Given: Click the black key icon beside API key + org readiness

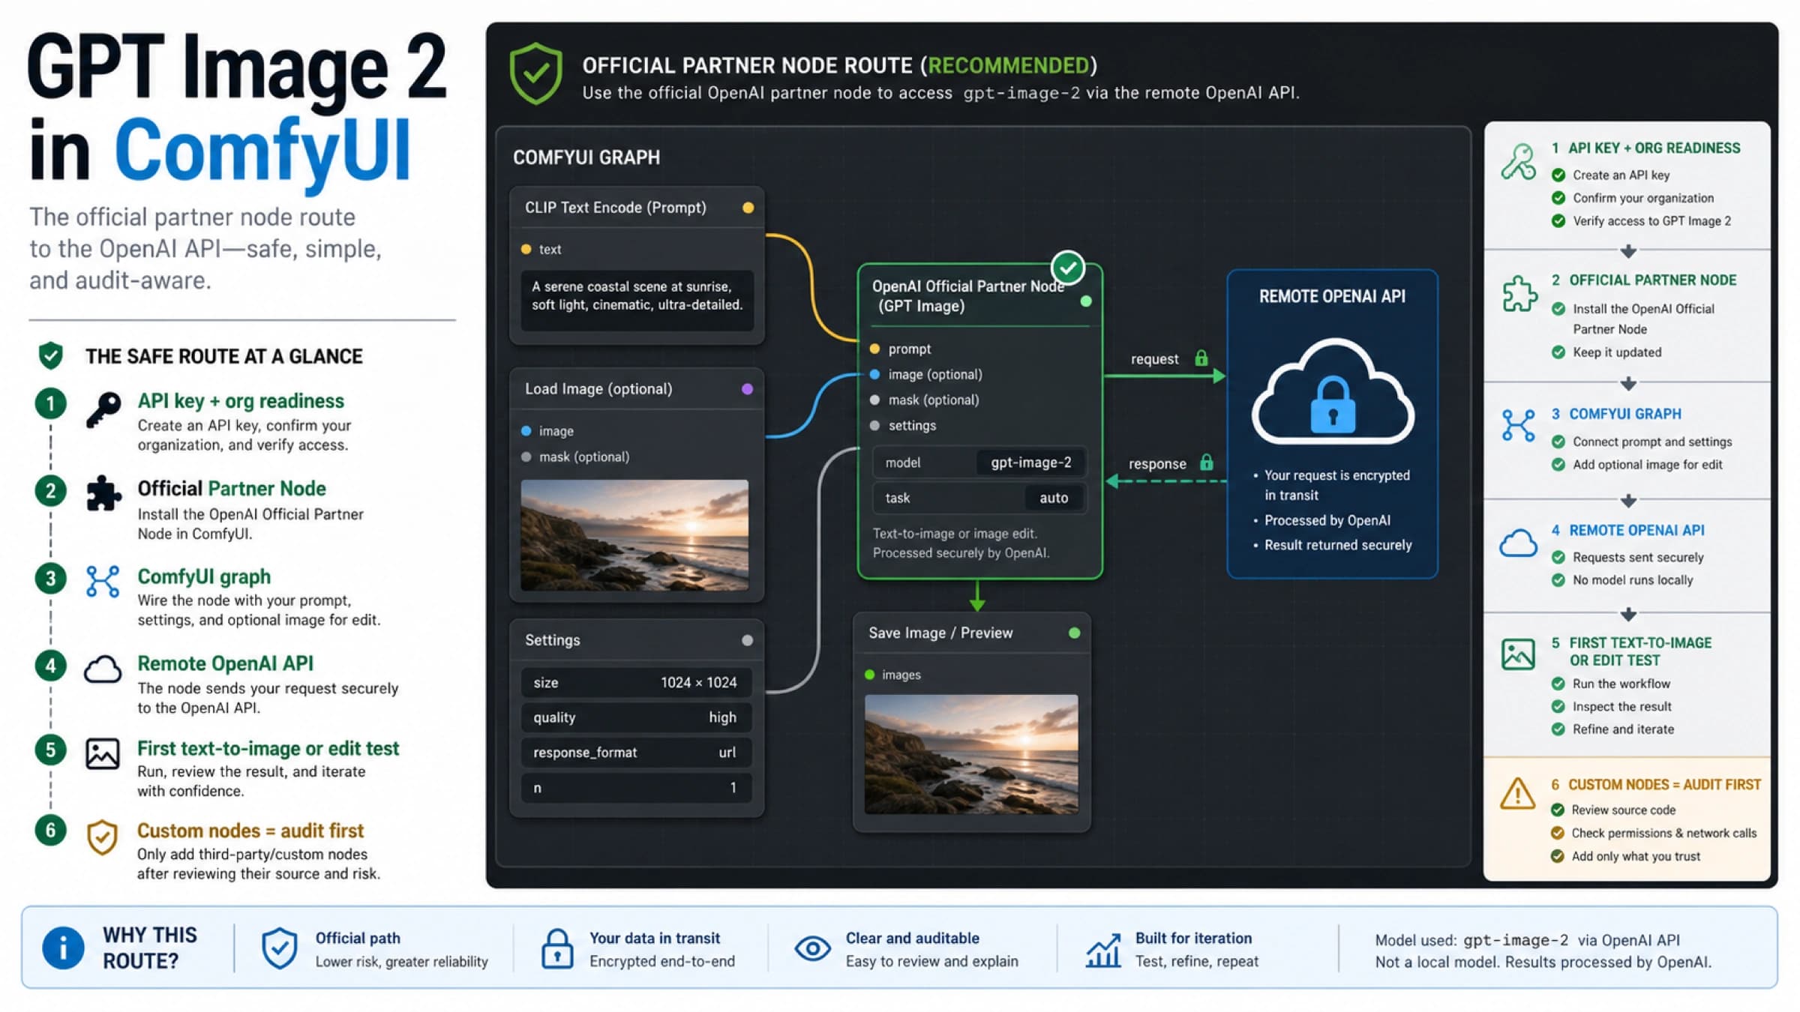Looking at the screenshot, I should pyautogui.click(x=103, y=410).
